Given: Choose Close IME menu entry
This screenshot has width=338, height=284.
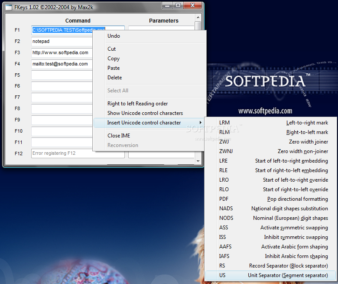Looking at the screenshot, I should point(149,136).
